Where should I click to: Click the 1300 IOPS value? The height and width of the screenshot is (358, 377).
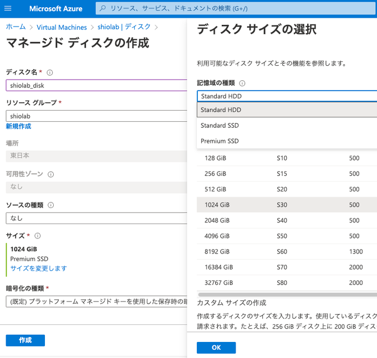pyautogui.click(x=356, y=252)
